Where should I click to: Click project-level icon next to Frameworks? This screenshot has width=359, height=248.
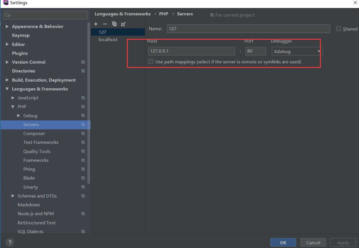point(83,160)
